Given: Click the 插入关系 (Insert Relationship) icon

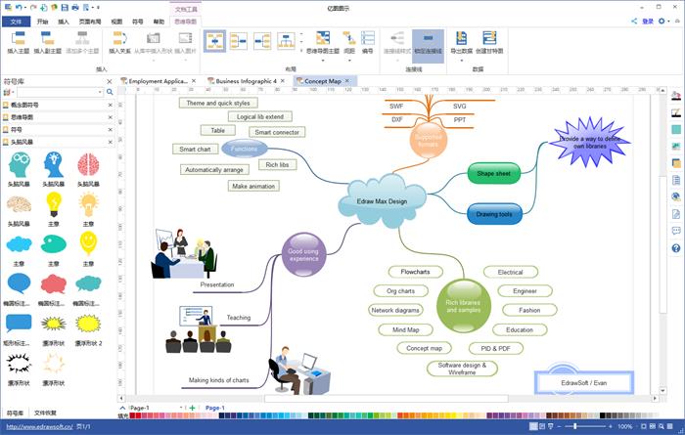Looking at the screenshot, I should 121,42.
